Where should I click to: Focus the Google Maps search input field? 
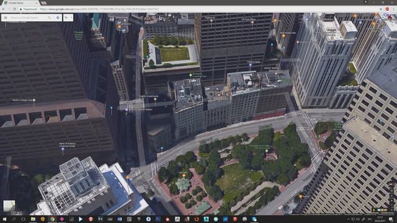tap(28, 17)
